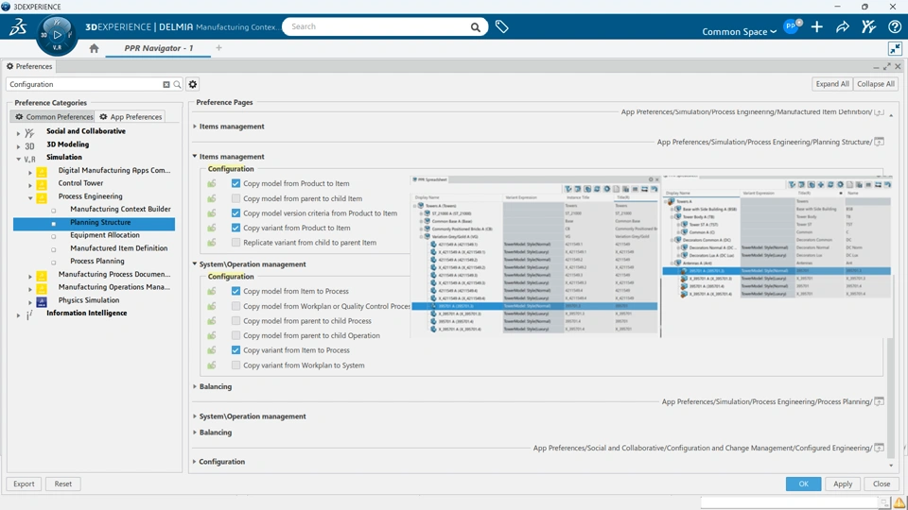Collapse the open Items management section

click(x=195, y=156)
